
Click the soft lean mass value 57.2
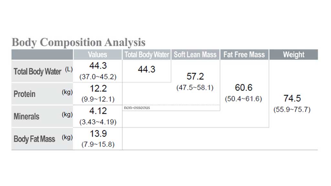click(x=195, y=77)
